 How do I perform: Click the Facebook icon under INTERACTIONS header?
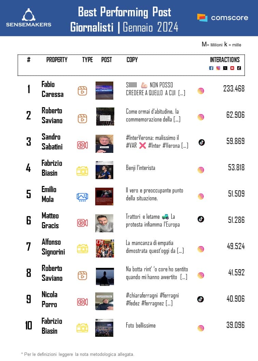[211, 68]
